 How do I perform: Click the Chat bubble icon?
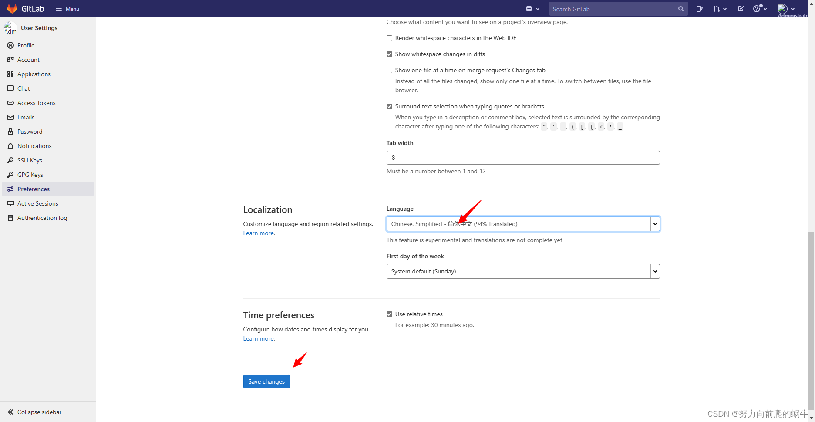pos(10,88)
